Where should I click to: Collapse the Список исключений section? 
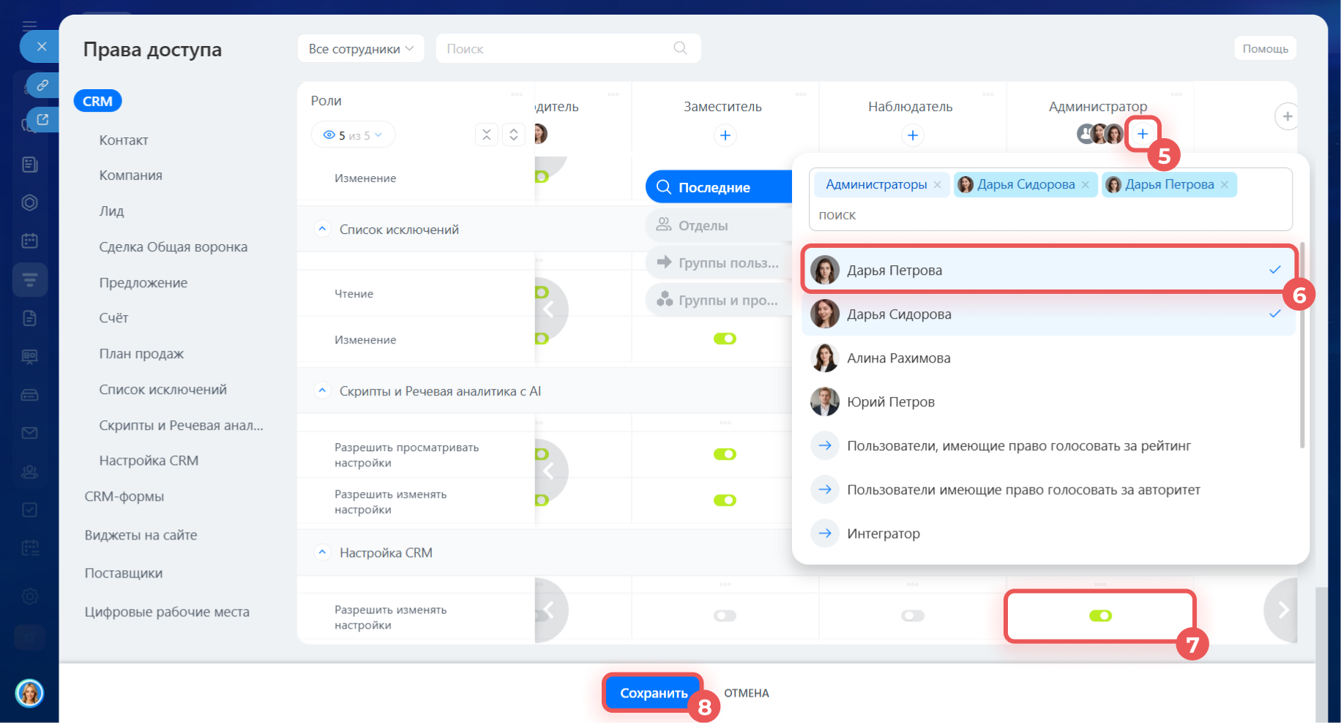(322, 229)
